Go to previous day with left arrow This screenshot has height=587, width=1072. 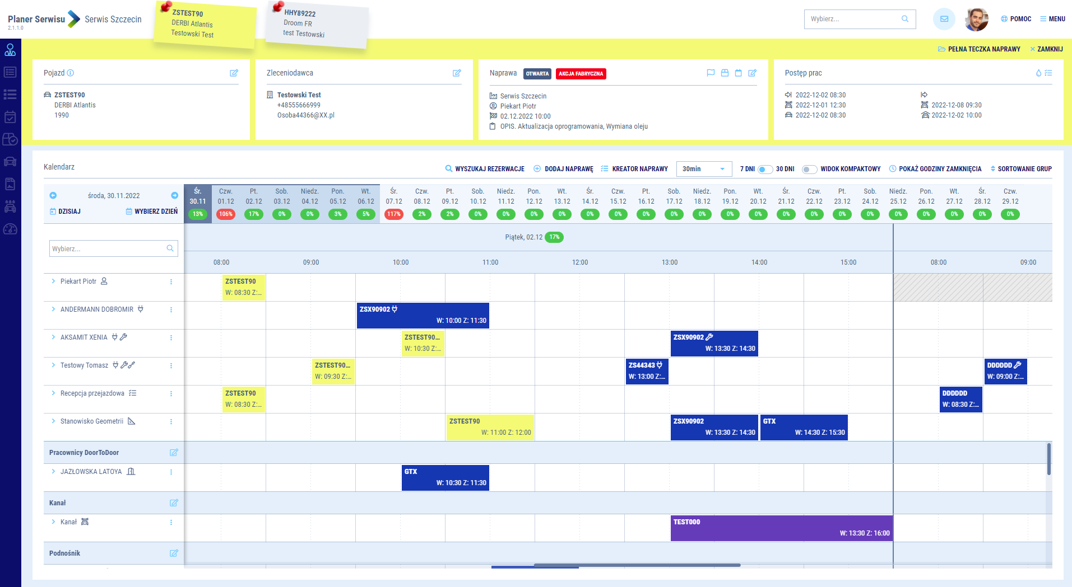click(53, 195)
